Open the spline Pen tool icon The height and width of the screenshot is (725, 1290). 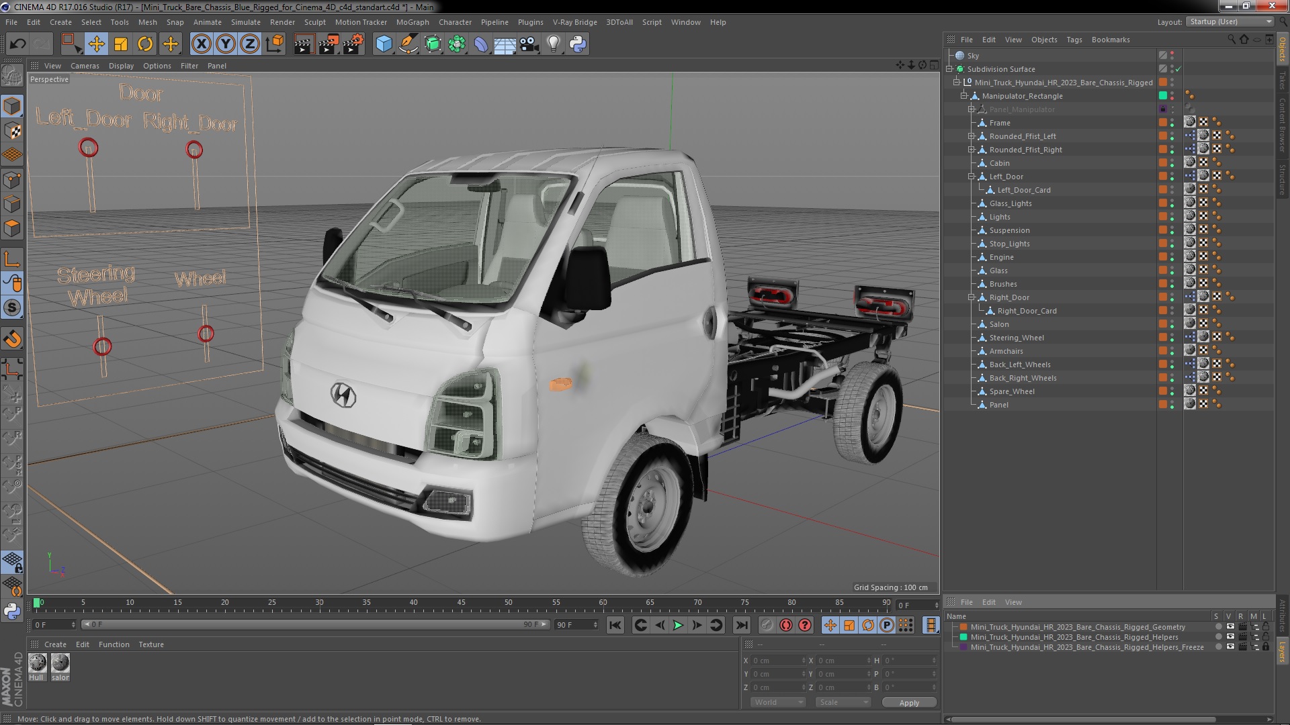pyautogui.click(x=408, y=44)
